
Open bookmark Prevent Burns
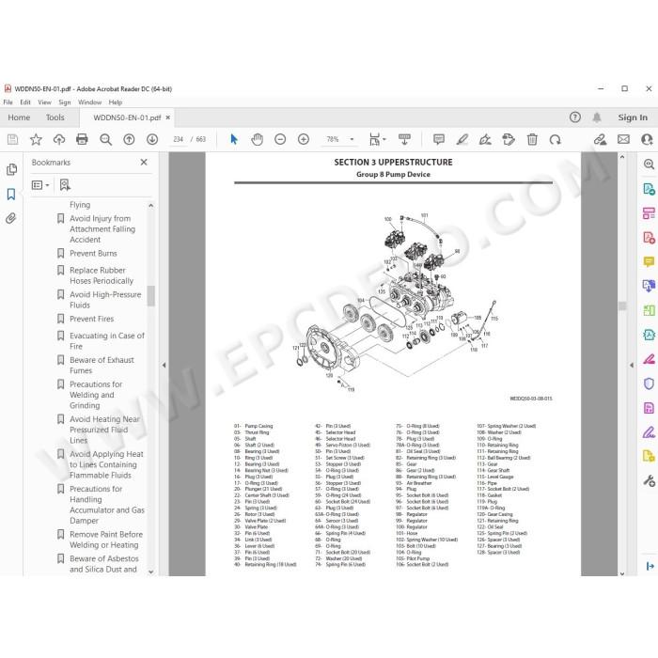(x=93, y=254)
